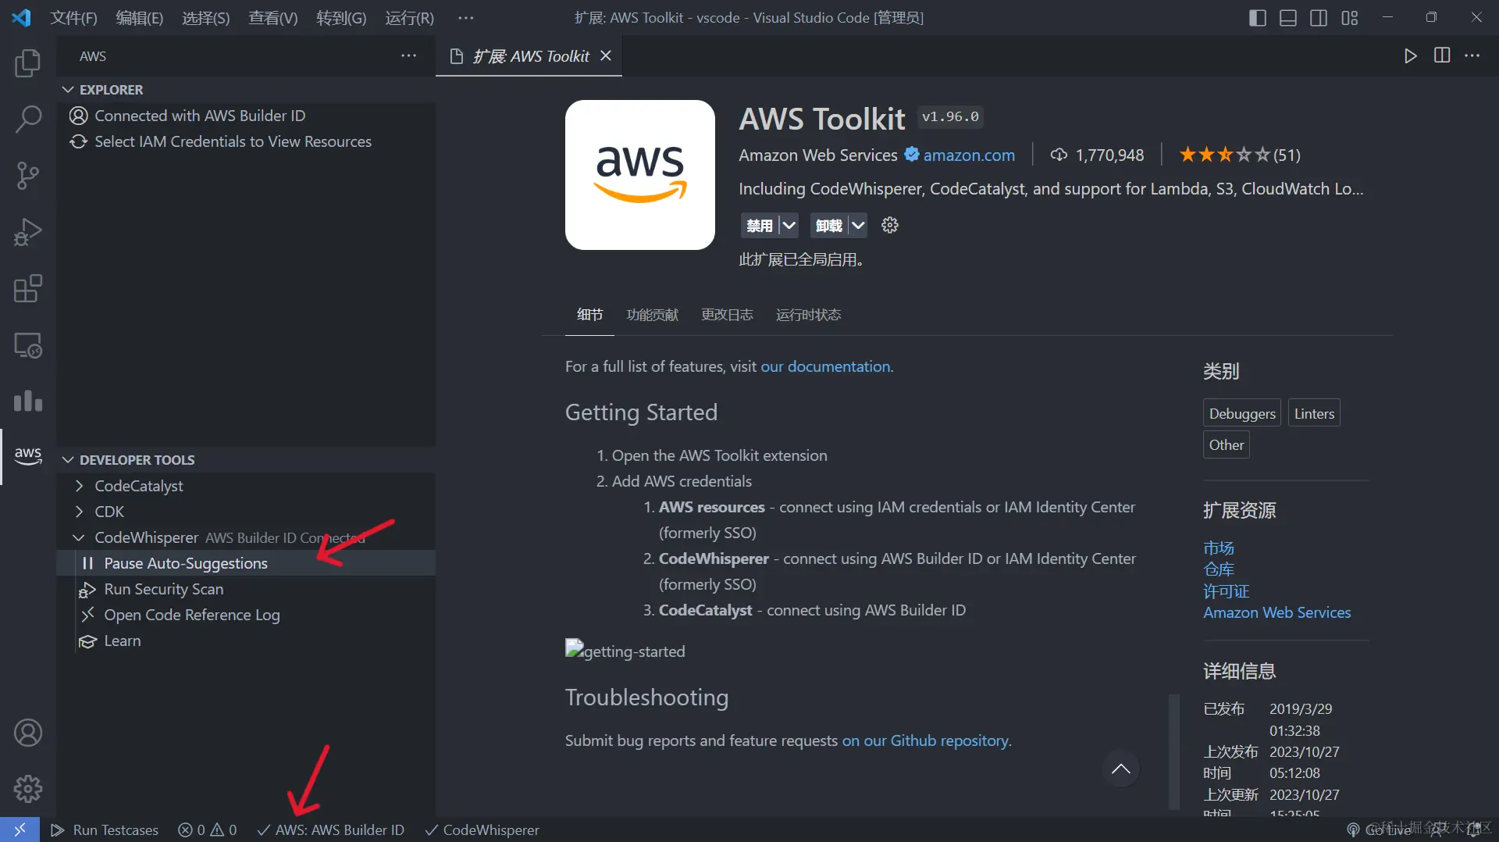Open the Manage gear icon in activity bar
This screenshot has height=842, width=1499.
pos(28,789)
